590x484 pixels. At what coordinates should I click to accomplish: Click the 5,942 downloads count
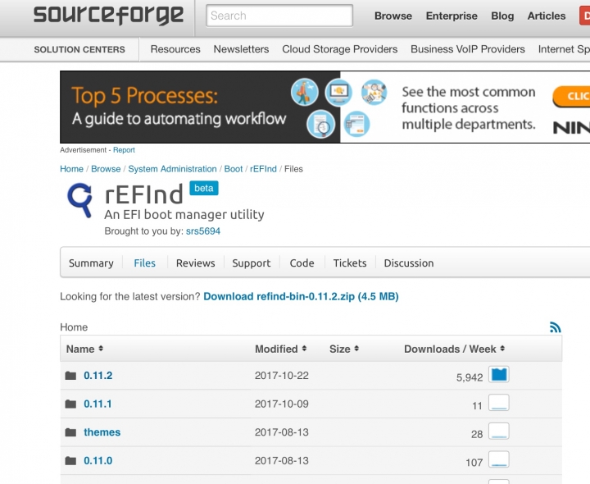[470, 377]
